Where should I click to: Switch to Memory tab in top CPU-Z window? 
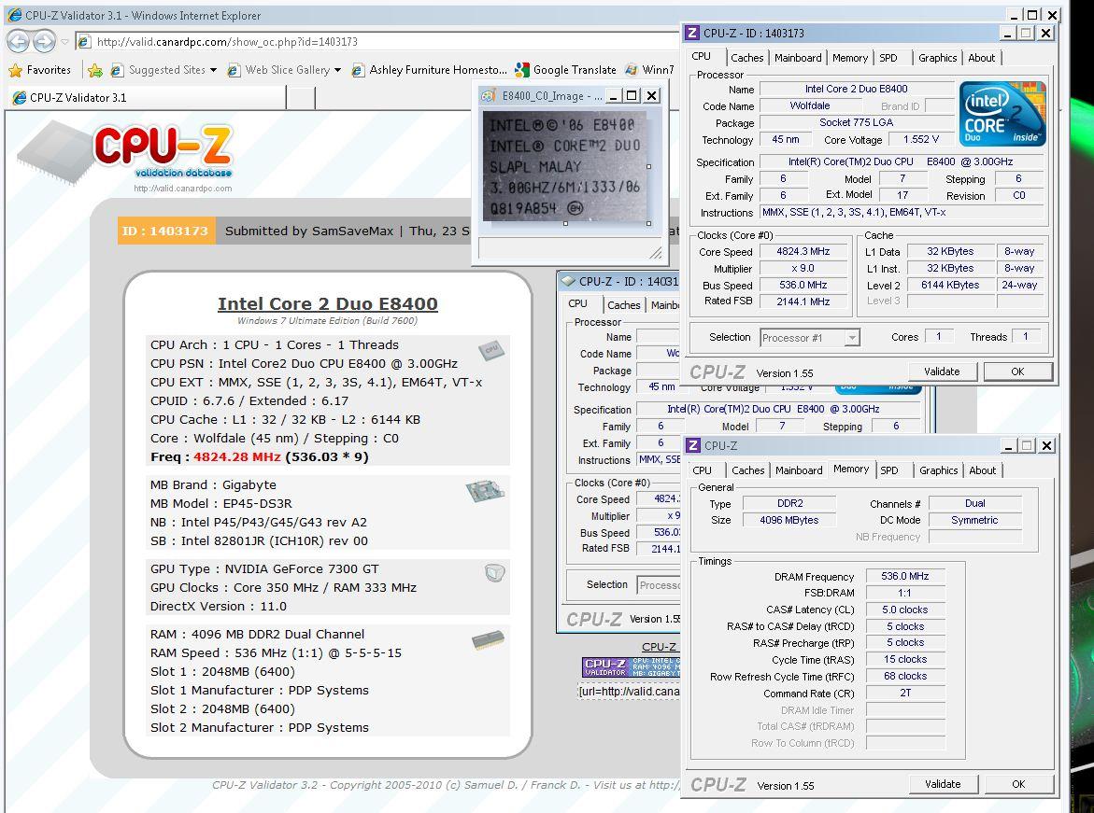[x=850, y=58]
